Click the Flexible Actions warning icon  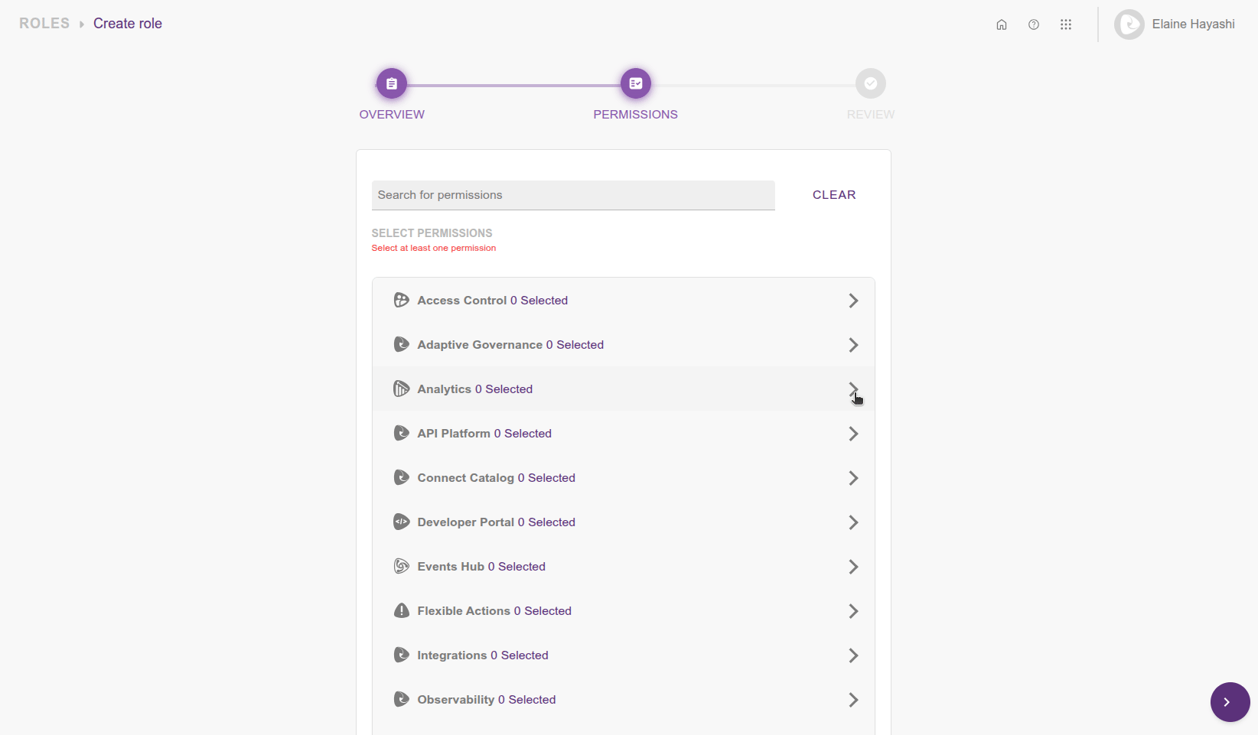tap(401, 610)
